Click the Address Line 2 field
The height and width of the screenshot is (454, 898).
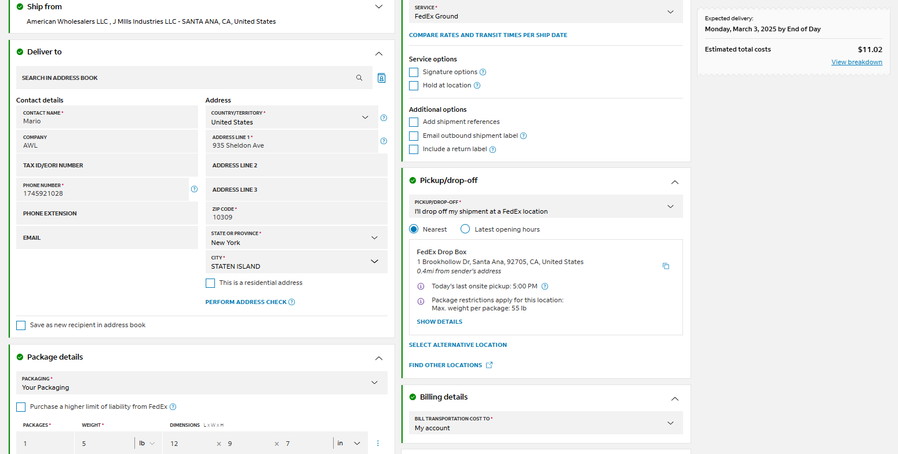pos(297,165)
